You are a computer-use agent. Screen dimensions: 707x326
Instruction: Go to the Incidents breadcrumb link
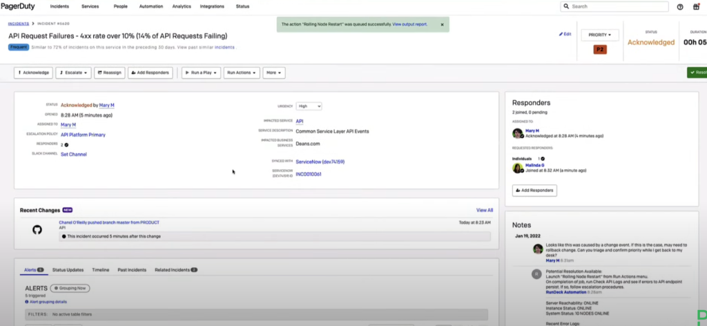click(19, 23)
